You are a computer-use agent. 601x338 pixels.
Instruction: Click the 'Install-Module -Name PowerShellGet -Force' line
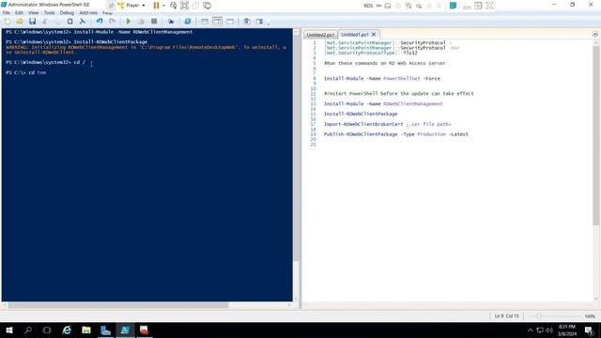382,79
